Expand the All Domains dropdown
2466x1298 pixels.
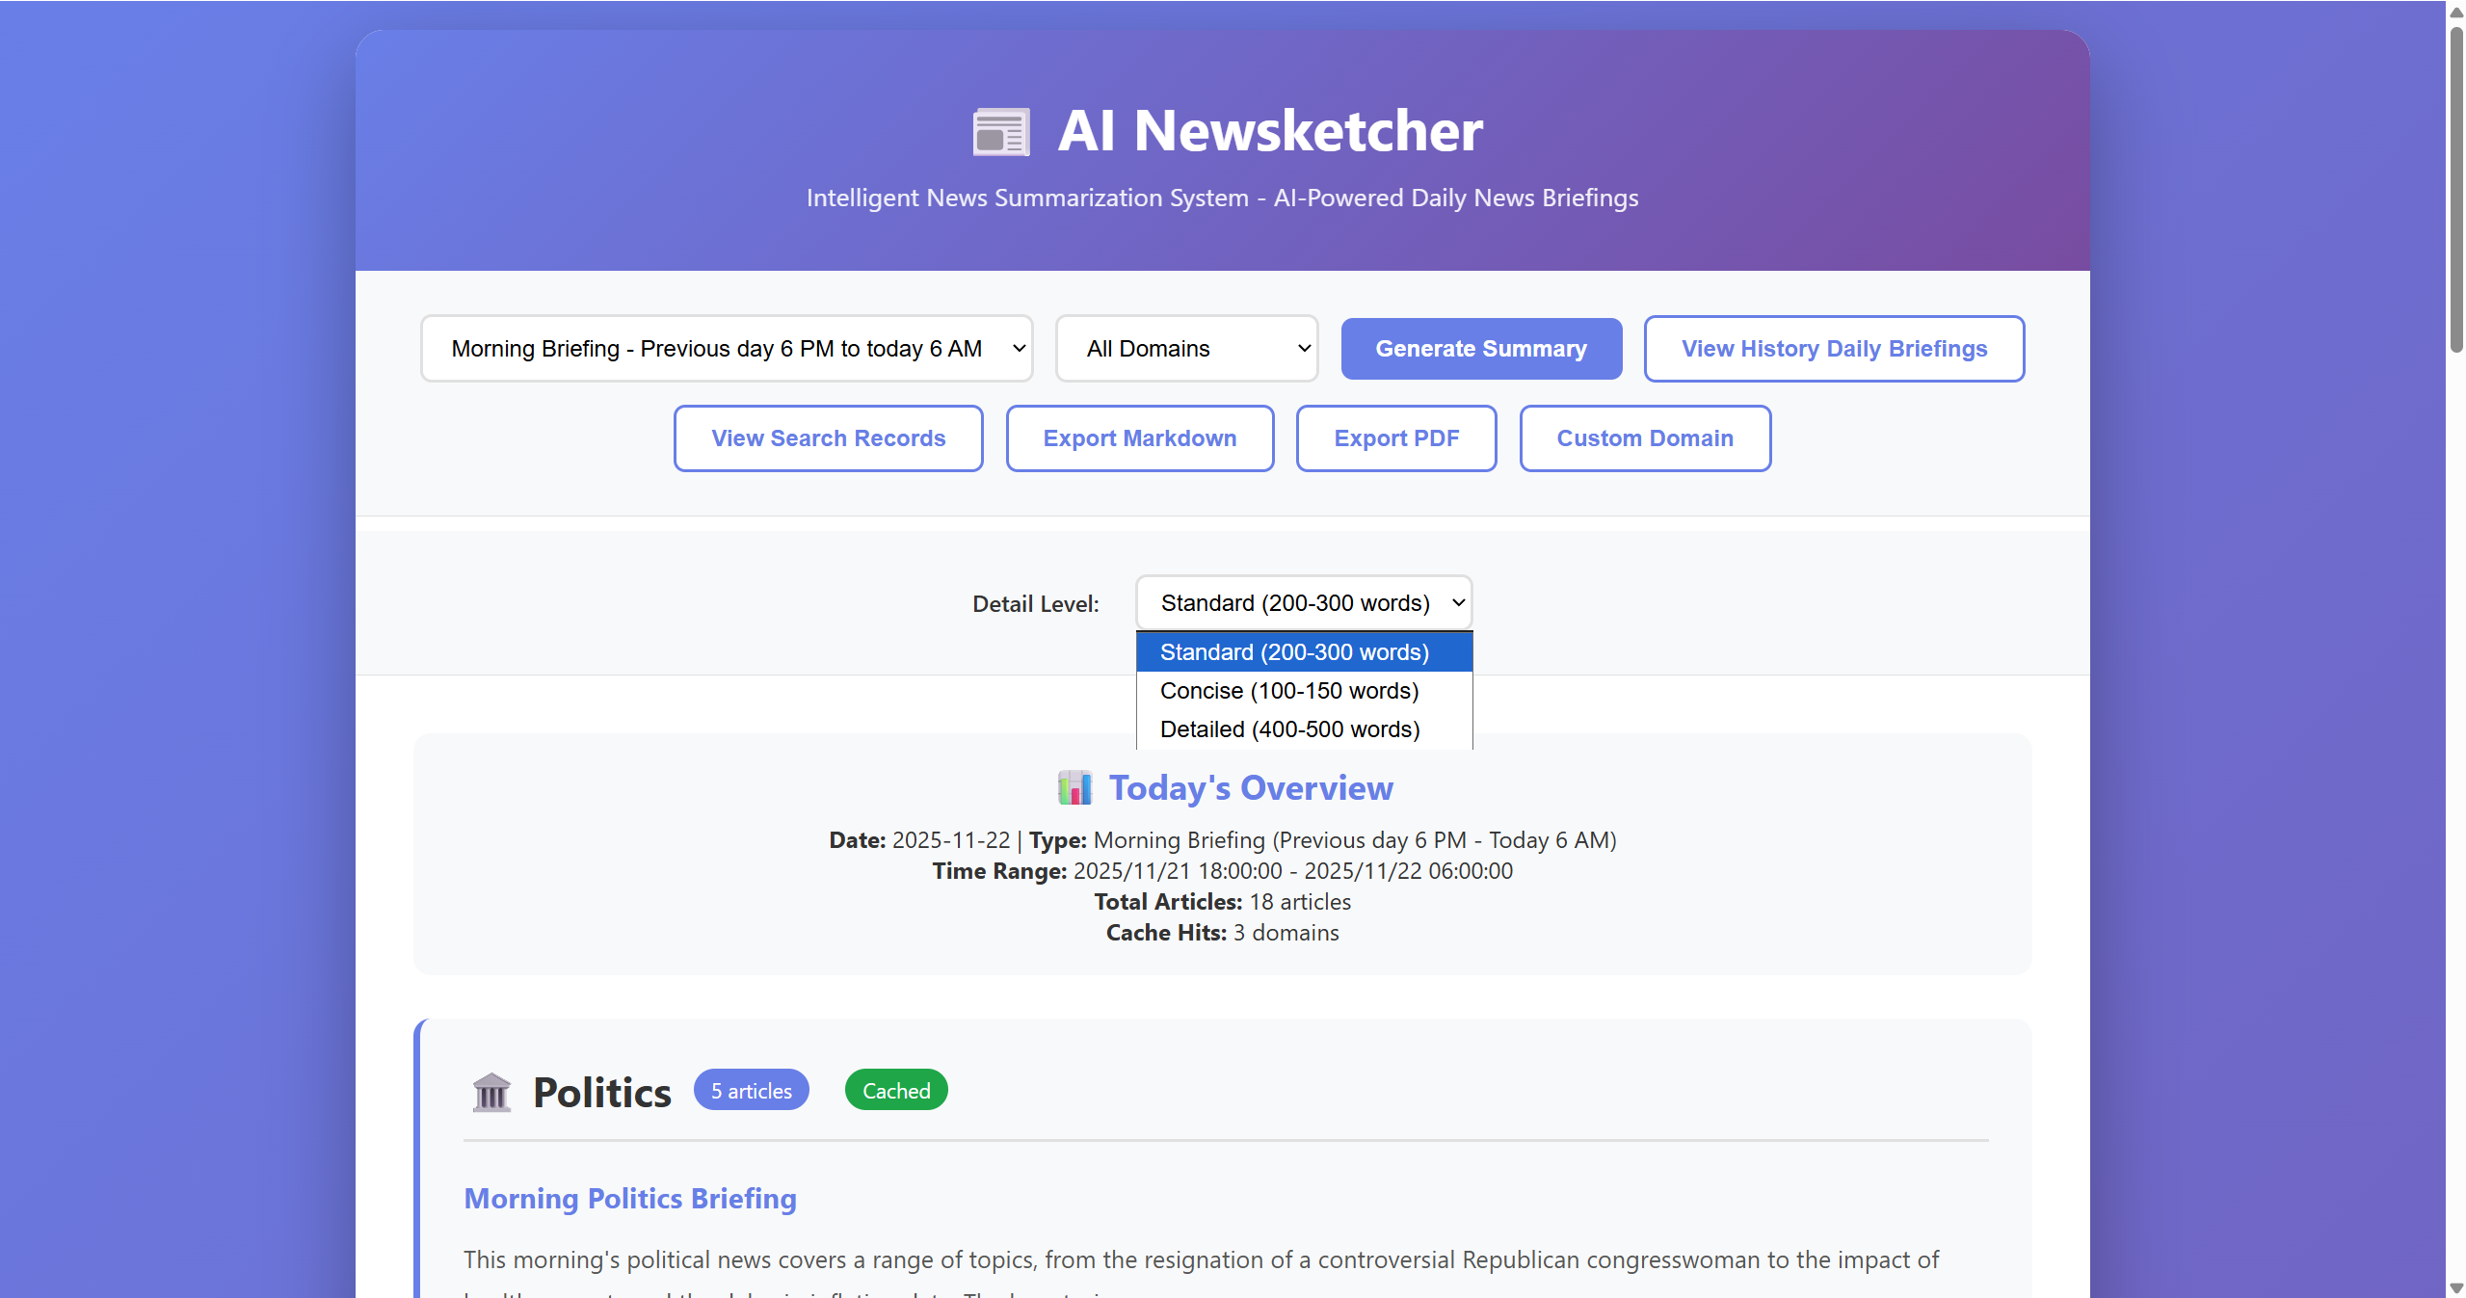(1186, 348)
